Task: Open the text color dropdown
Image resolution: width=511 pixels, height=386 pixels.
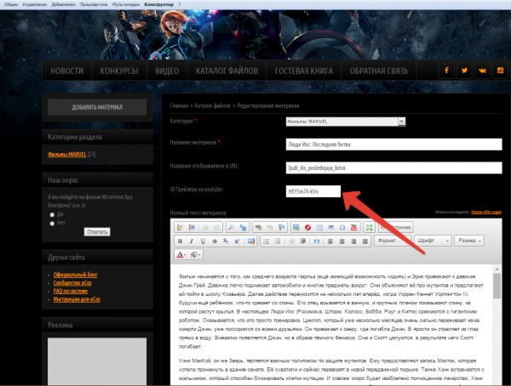Action: pyautogui.click(x=181, y=254)
